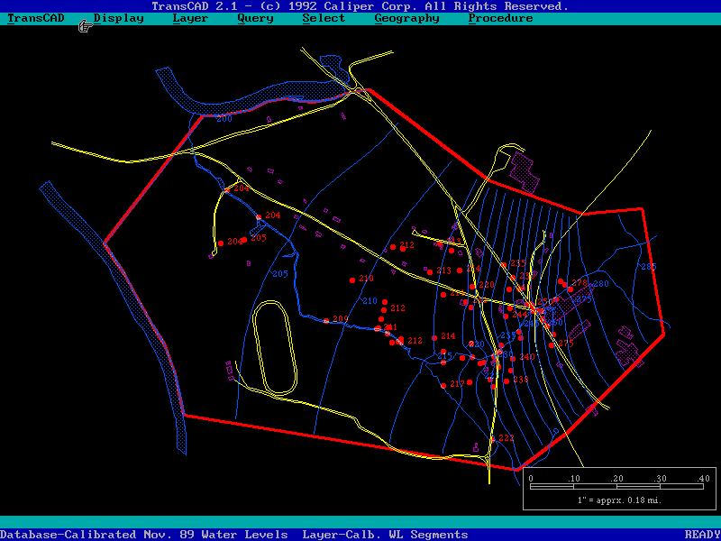
Task: Click the red well point labeled 235
Action: (505, 265)
